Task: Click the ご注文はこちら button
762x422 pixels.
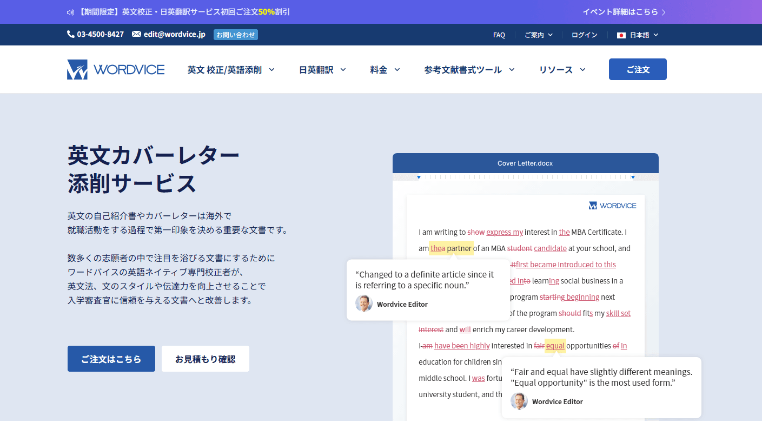Action: (111, 359)
